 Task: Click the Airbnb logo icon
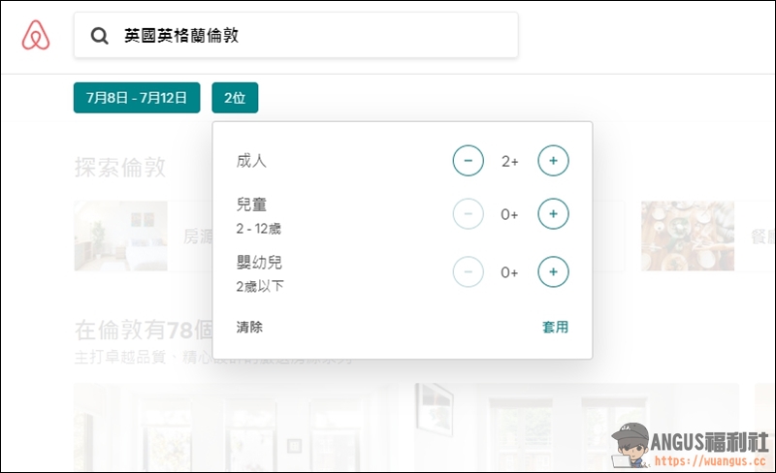(36, 36)
